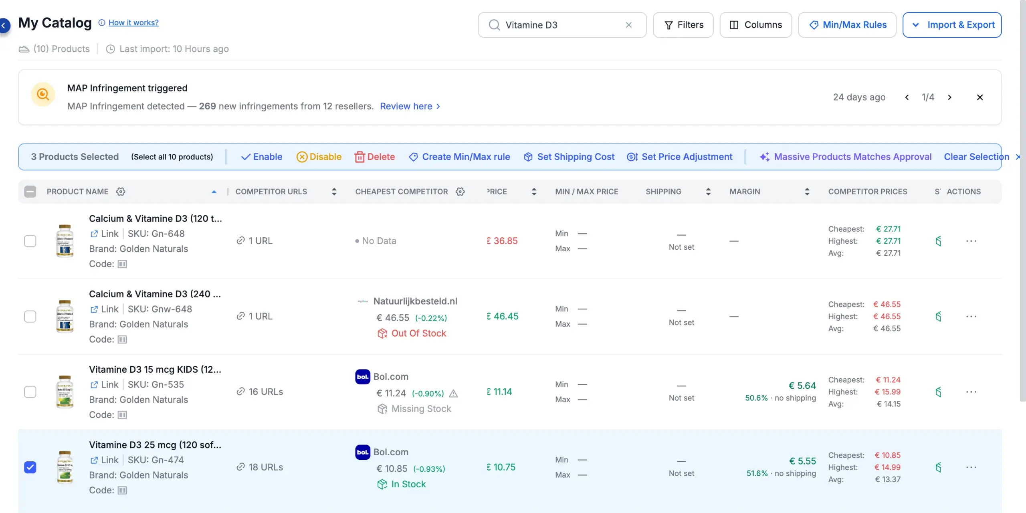Open the three-dot actions menu for Gn-648
Image resolution: width=1026 pixels, height=513 pixels.
(971, 241)
